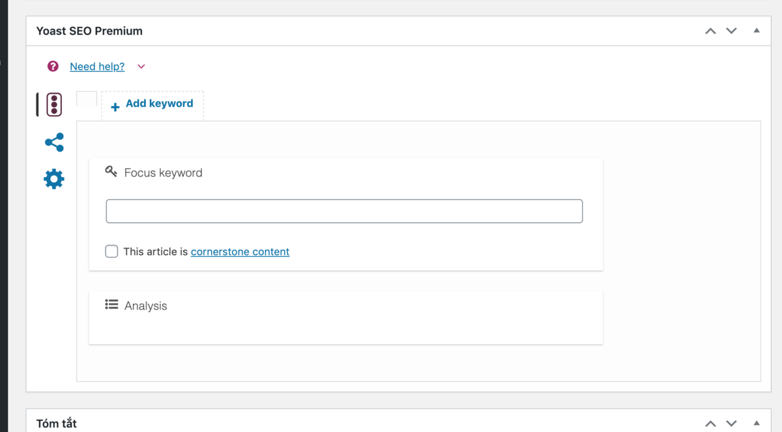
Task: Click the plus icon beside Add keyword
Action: (115, 107)
